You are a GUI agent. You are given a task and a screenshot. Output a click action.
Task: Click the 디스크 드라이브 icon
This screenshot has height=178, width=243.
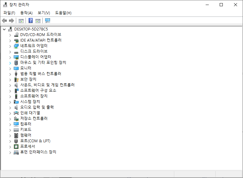16,52
